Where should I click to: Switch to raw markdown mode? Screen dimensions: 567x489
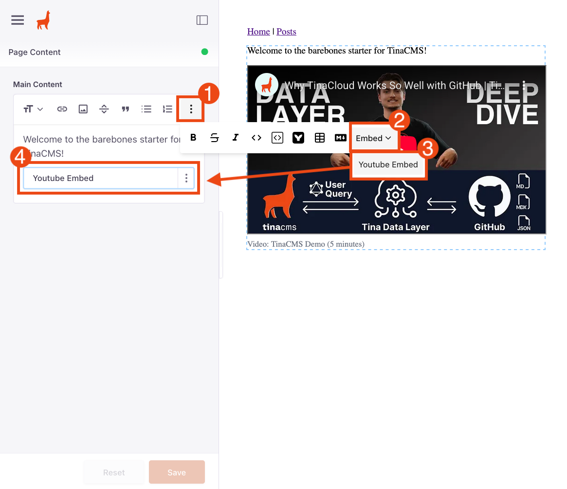pos(340,138)
